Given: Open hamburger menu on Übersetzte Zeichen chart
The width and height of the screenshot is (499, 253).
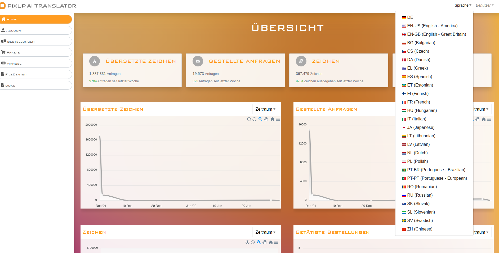Looking at the screenshot, I should click(x=278, y=119).
